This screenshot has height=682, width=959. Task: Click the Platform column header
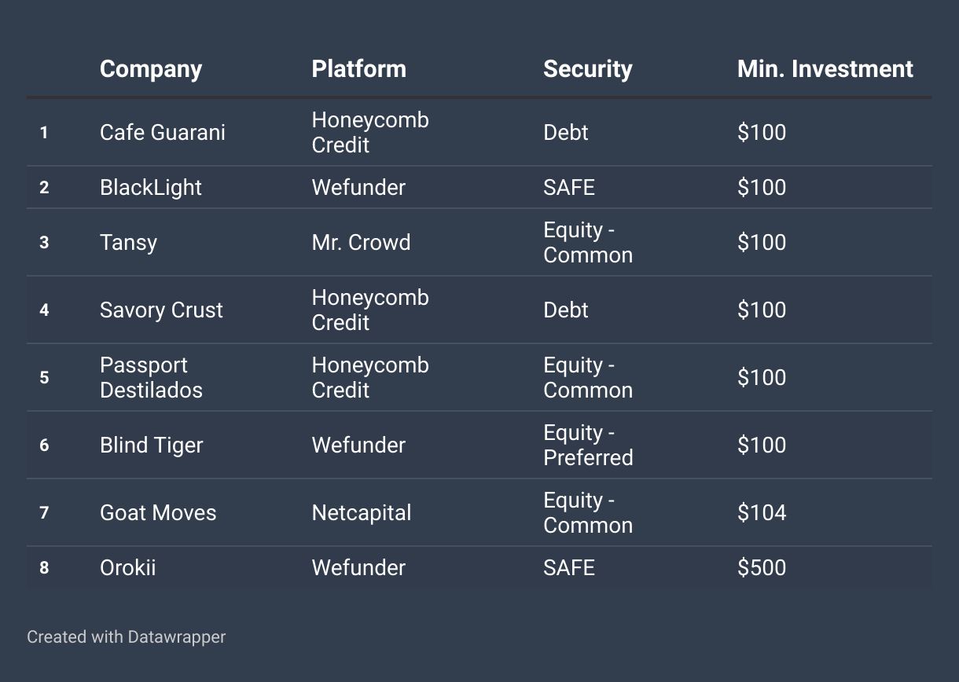[359, 69]
